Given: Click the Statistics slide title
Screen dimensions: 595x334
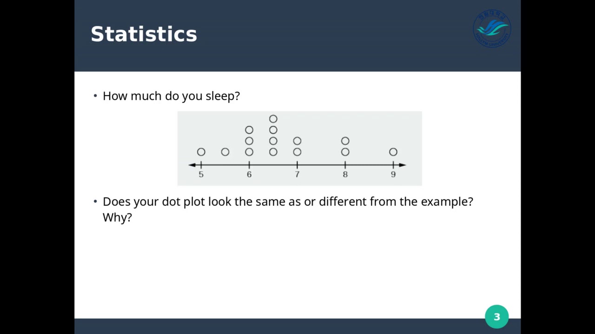Looking at the screenshot, I should [144, 34].
